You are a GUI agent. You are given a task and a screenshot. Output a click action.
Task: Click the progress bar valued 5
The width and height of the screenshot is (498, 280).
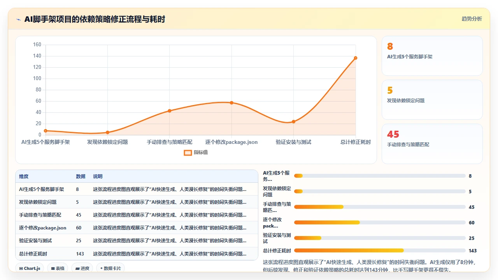(x=380, y=191)
